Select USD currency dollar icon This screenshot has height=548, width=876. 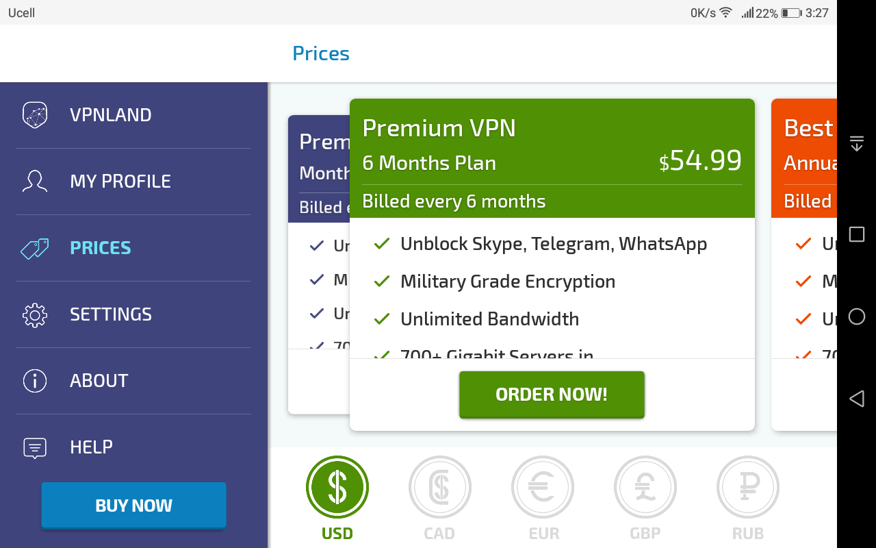pos(337,487)
